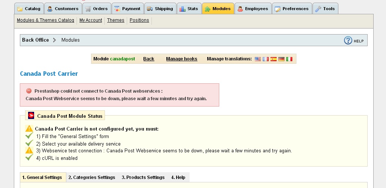Image resolution: width=386 pixels, height=188 pixels.
Task: Click 'cURL is enabled' status line
Action: click(57, 158)
